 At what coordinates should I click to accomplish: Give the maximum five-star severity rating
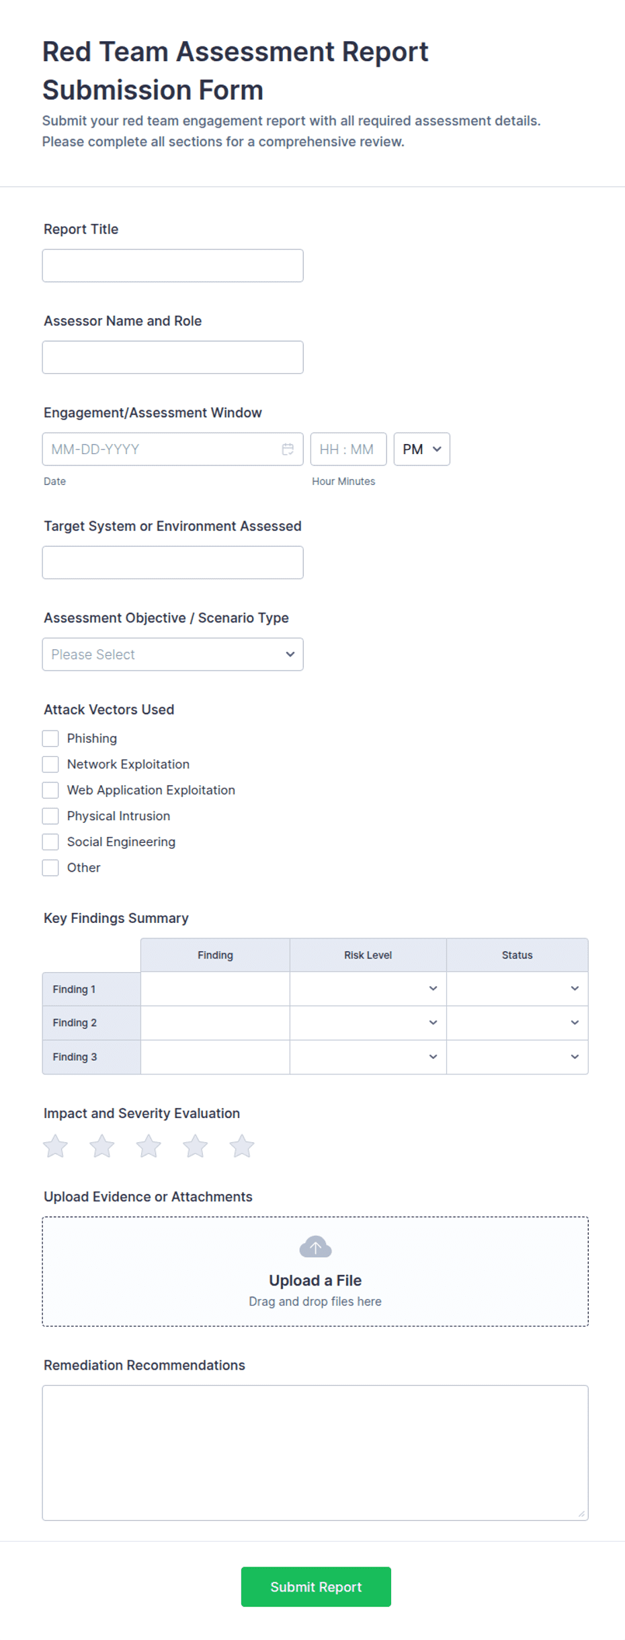coord(242,1146)
